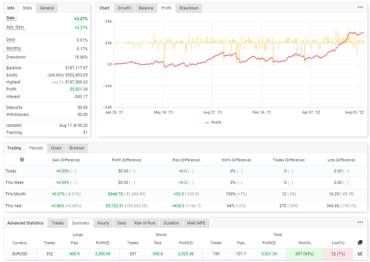Screen dimensions: 370x262
Task: Open the Duration statistics tab
Action: tap(171, 223)
